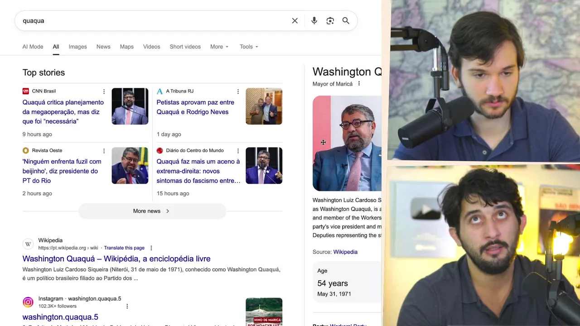
Task: Select the All results tab
Action: 56,47
